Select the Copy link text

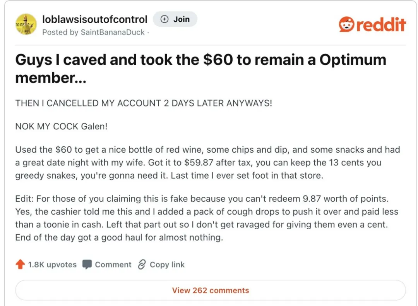pyautogui.click(x=167, y=265)
